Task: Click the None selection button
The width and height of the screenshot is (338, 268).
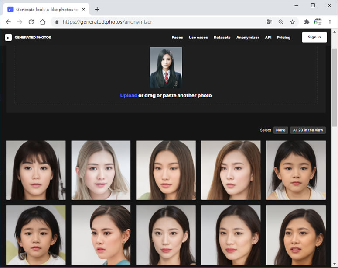Action: pos(280,130)
